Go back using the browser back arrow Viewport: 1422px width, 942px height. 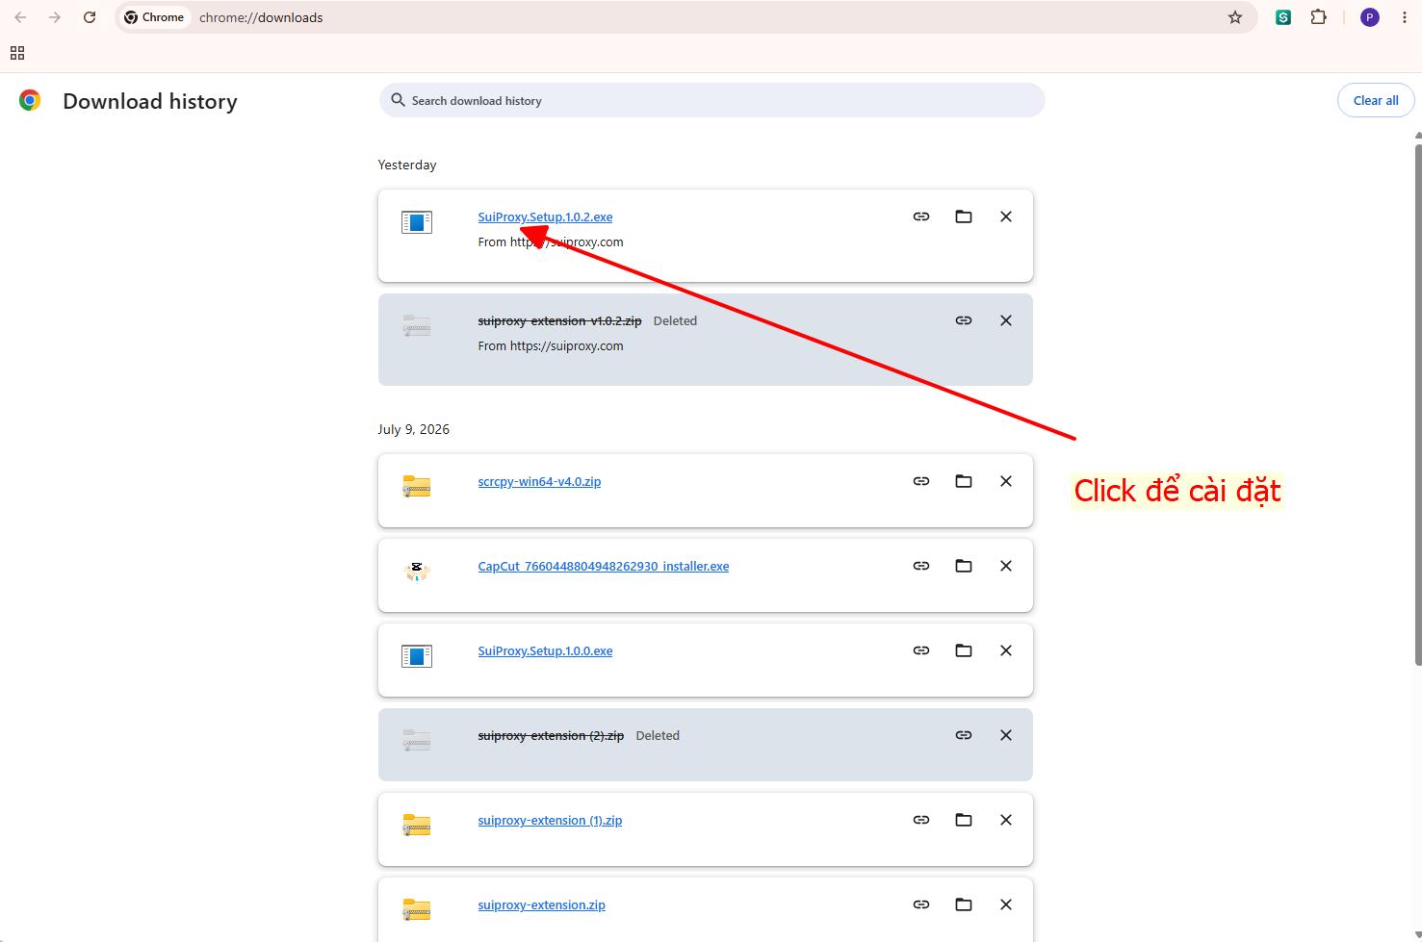[x=20, y=17]
